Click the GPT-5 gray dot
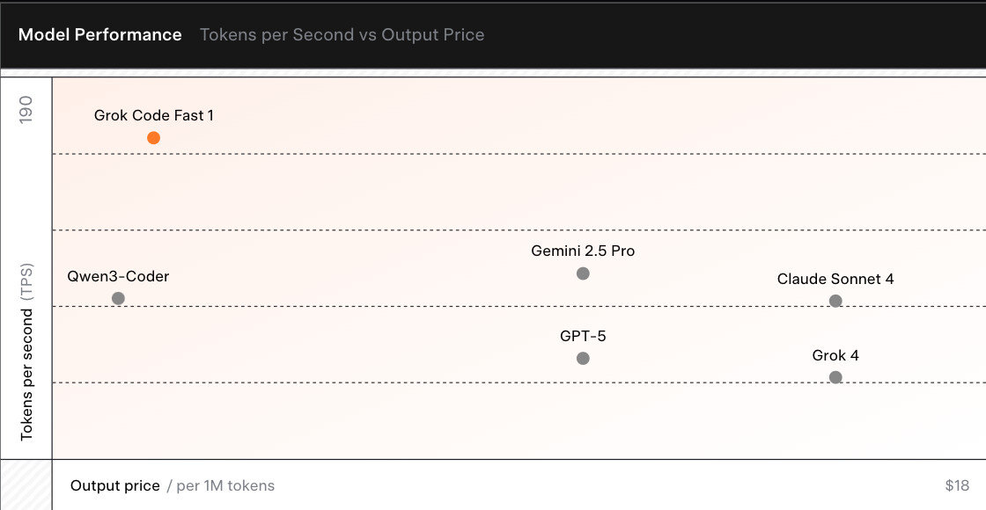The height and width of the screenshot is (510, 986). (x=583, y=358)
